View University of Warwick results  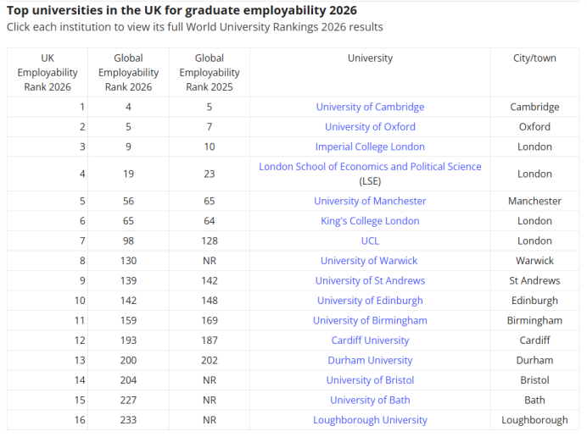(x=370, y=261)
